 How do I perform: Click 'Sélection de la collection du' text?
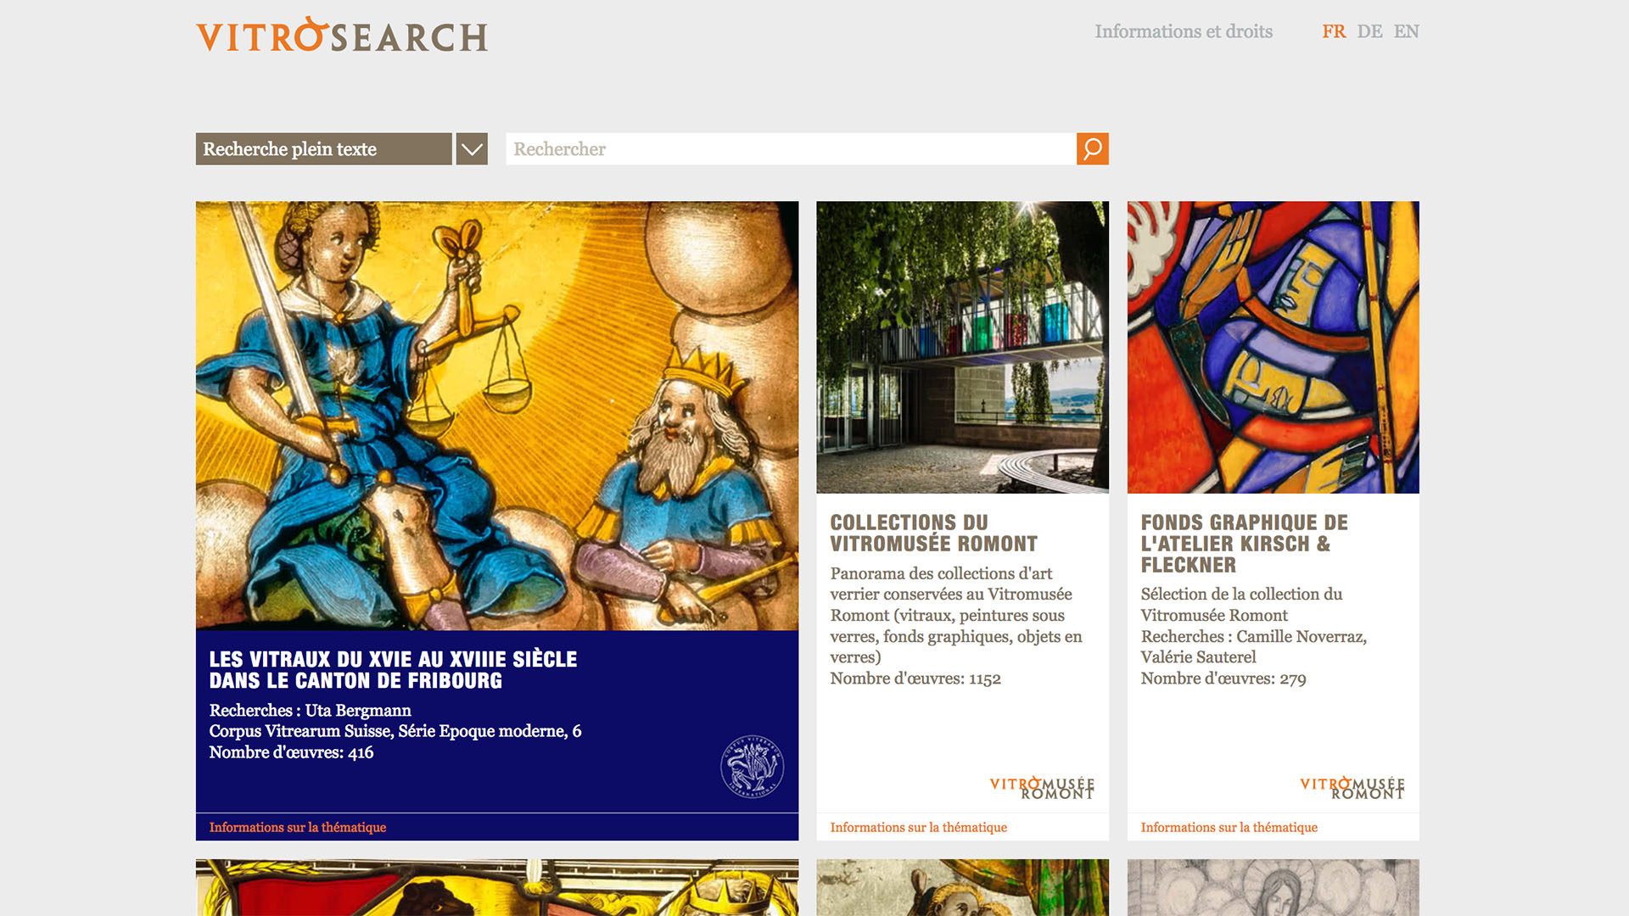tap(1241, 594)
